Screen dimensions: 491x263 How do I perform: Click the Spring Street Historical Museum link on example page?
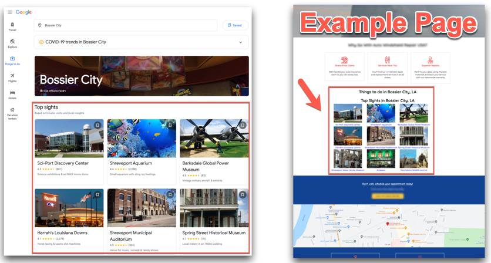(x=413, y=147)
